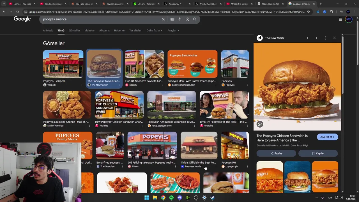The image size is (359, 202).
Task: Open more options for Vikipedi result
Action: tap(82, 85)
